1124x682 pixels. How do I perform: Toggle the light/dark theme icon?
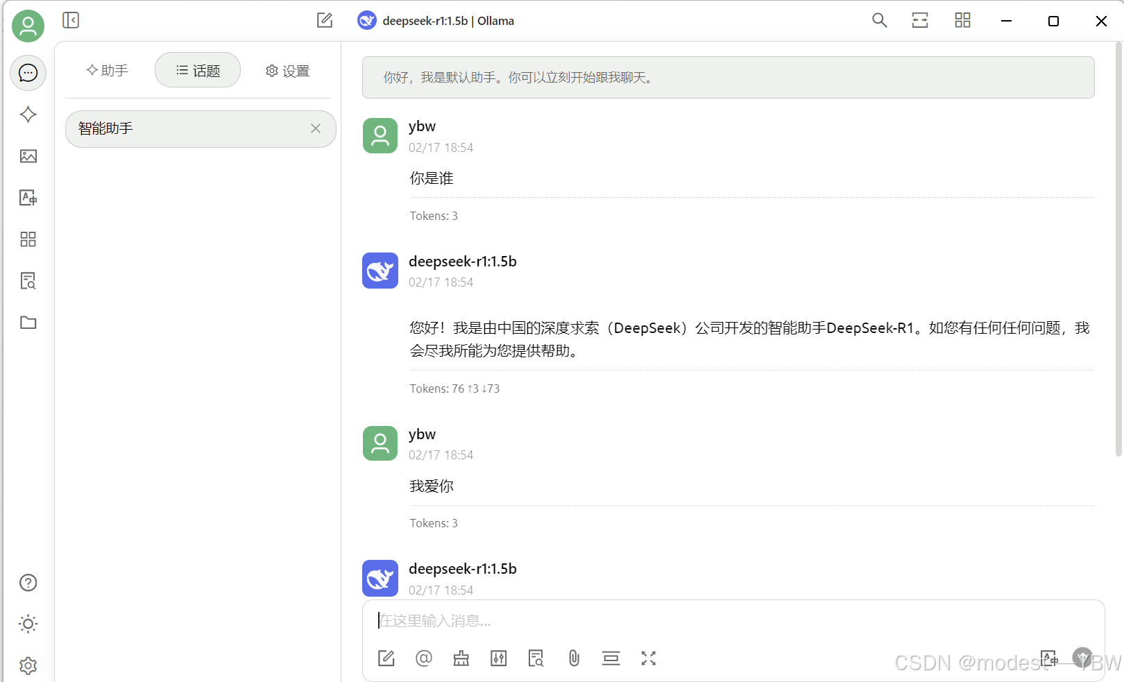(28, 624)
